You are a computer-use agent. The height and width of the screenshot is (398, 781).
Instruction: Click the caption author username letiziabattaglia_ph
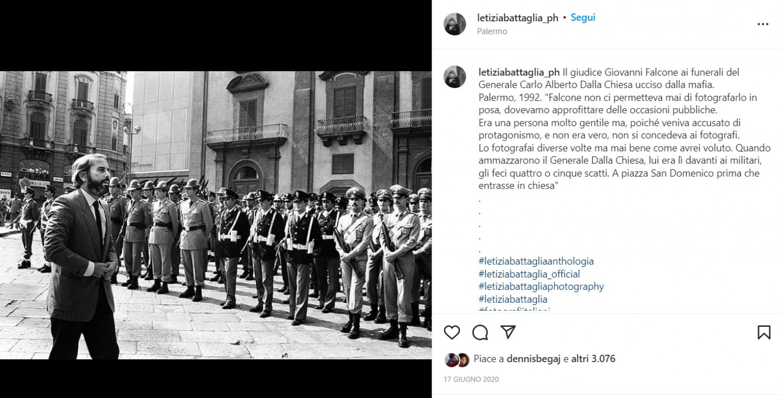(x=519, y=72)
